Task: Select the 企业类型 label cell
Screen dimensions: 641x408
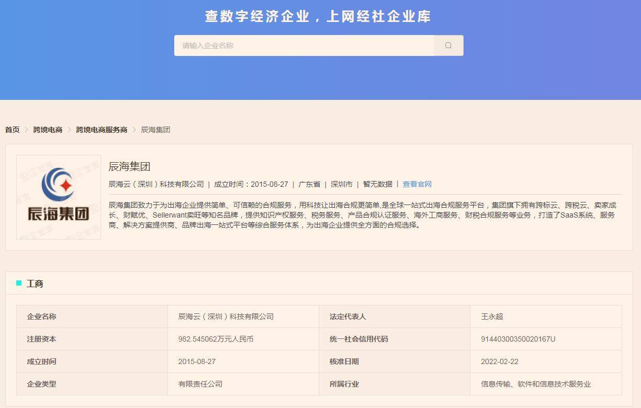Action: pos(92,384)
